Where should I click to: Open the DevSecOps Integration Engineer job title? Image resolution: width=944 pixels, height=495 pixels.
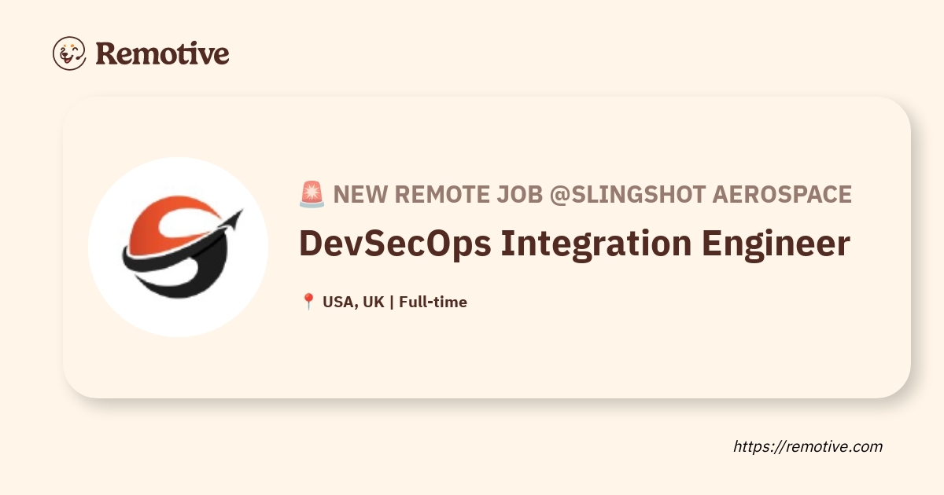[574, 244]
